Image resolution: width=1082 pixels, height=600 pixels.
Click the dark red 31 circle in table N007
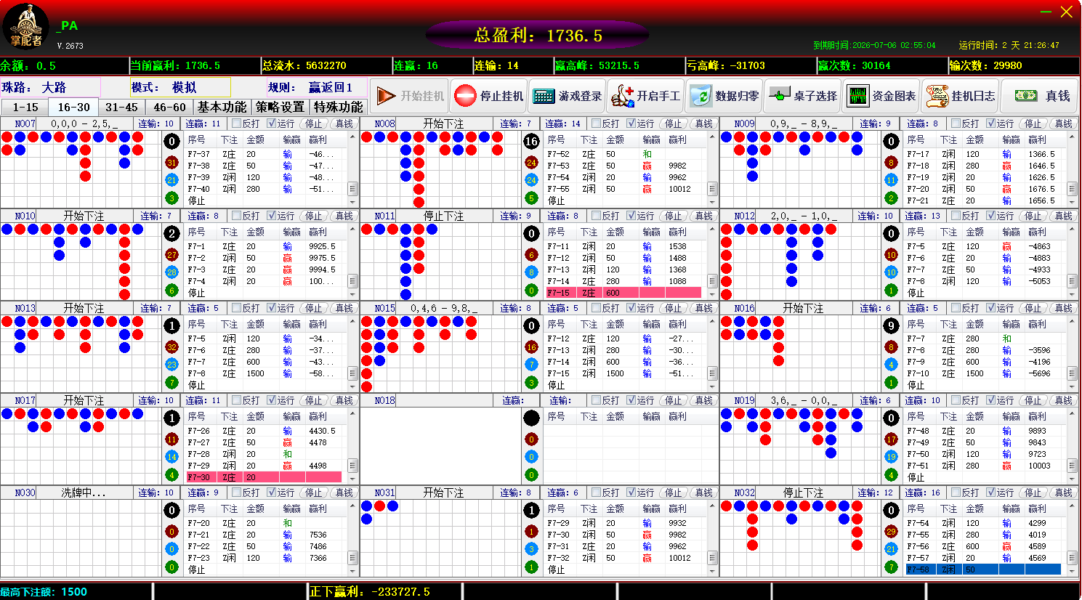click(x=171, y=163)
